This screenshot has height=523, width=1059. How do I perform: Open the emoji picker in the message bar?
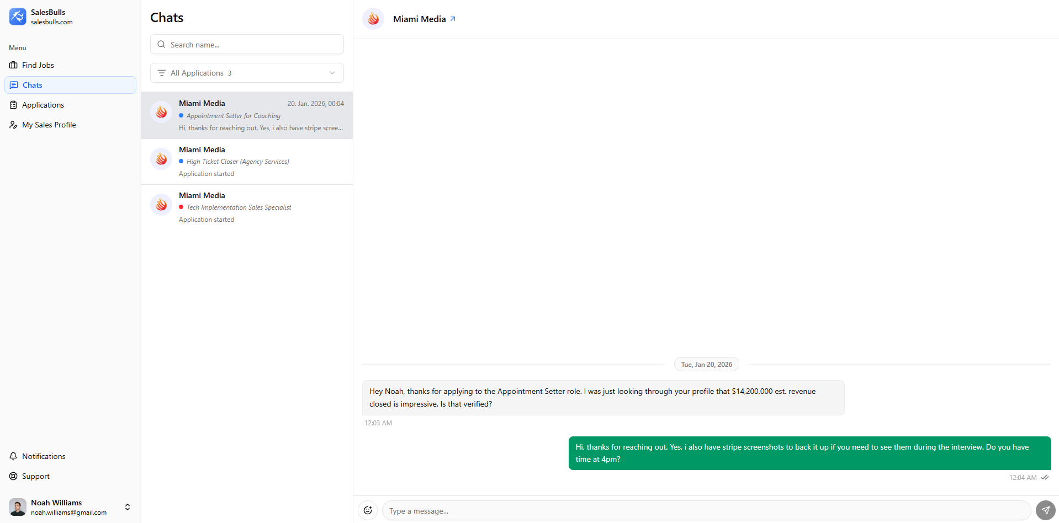pyautogui.click(x=368, y=510)
